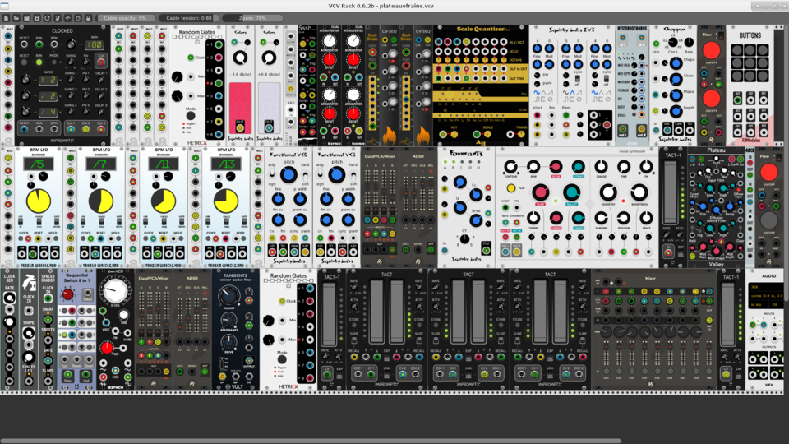Image resolution: width=789 pixels, height=444 pixels.
Task: Select triangle waveform on second EV3 oscillator
Action: click(572, 93)
